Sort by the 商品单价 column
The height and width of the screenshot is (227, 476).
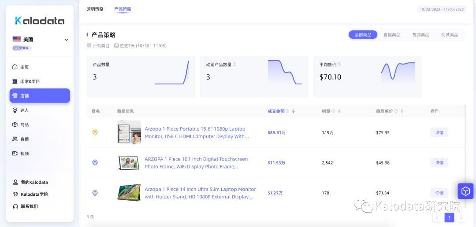tap(402, 111)
